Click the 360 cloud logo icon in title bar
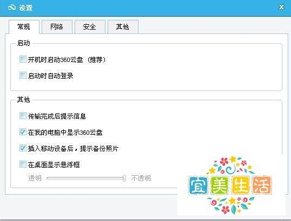The image size is (291, 221). tap(12, 8)
